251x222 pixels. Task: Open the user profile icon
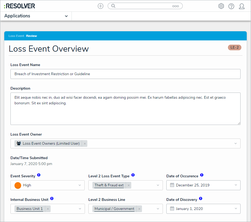[x=242, y=6]
